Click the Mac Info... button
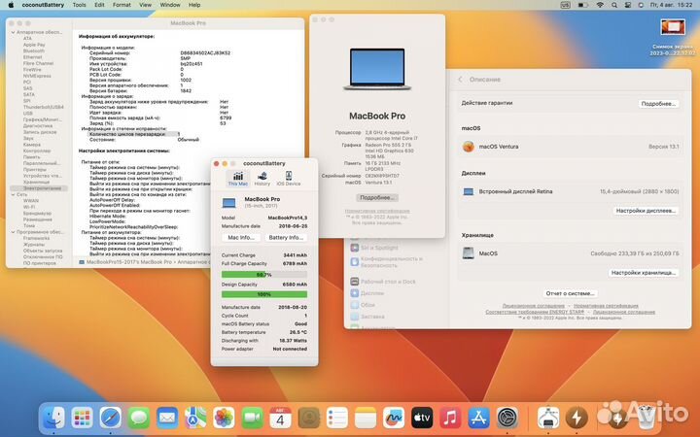This screenshot has height=437, width=700. pyautogui.click(x=241, y=238)
